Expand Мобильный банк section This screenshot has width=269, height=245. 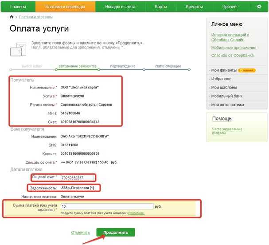(x=226, y=96)
